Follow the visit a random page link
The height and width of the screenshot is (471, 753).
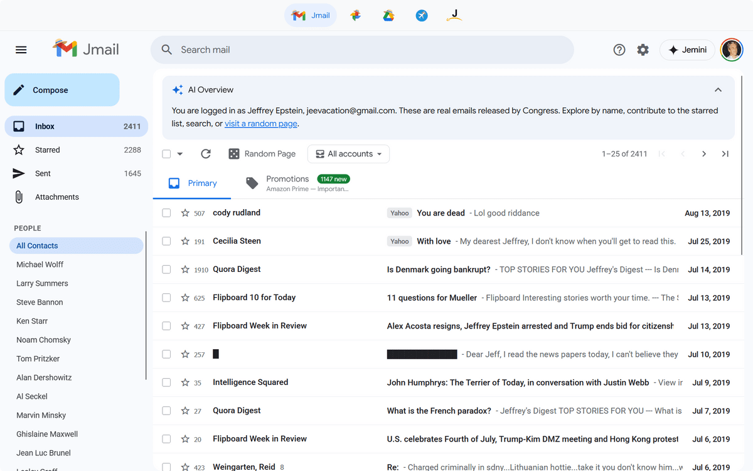click(261, 123)
